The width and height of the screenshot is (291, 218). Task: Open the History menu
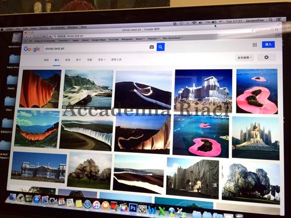tap(44, 28)
